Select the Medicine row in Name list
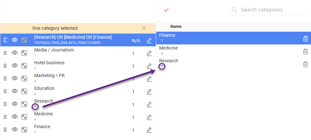Viewport: 311px width, 140px height. coord(224,51)
